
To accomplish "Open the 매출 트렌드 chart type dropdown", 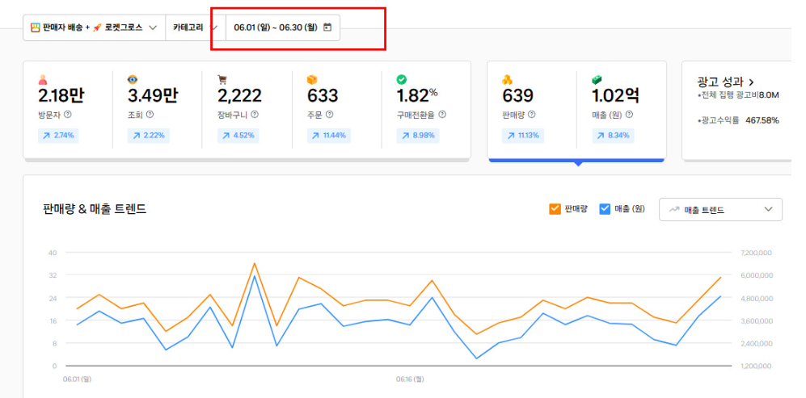I will coord(720,210).
